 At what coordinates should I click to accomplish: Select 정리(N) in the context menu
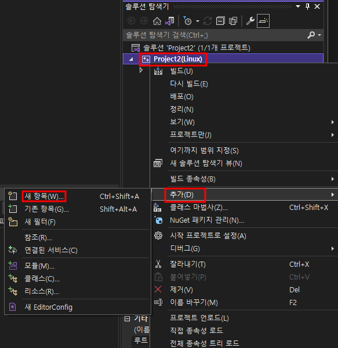(244, 110)
